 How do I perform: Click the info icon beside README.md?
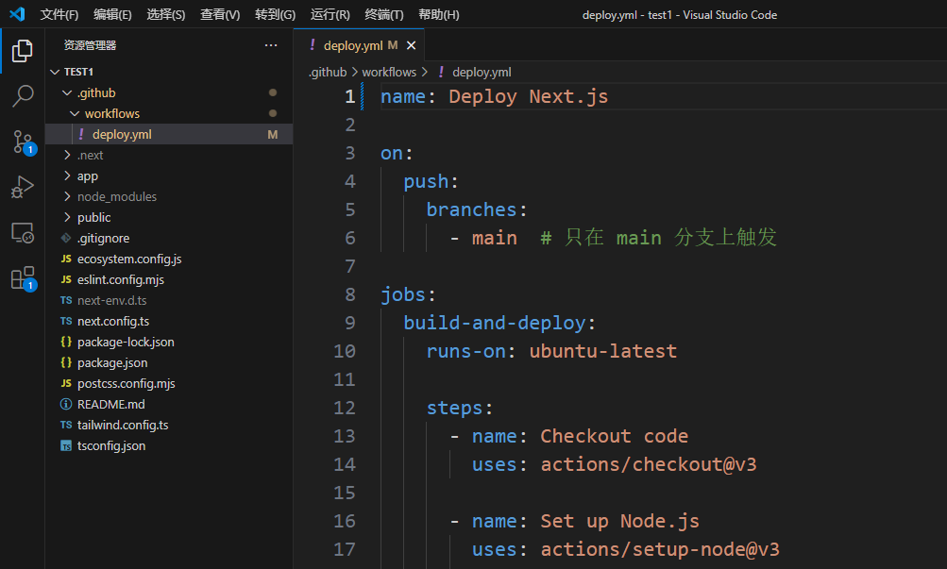(66, 404)
